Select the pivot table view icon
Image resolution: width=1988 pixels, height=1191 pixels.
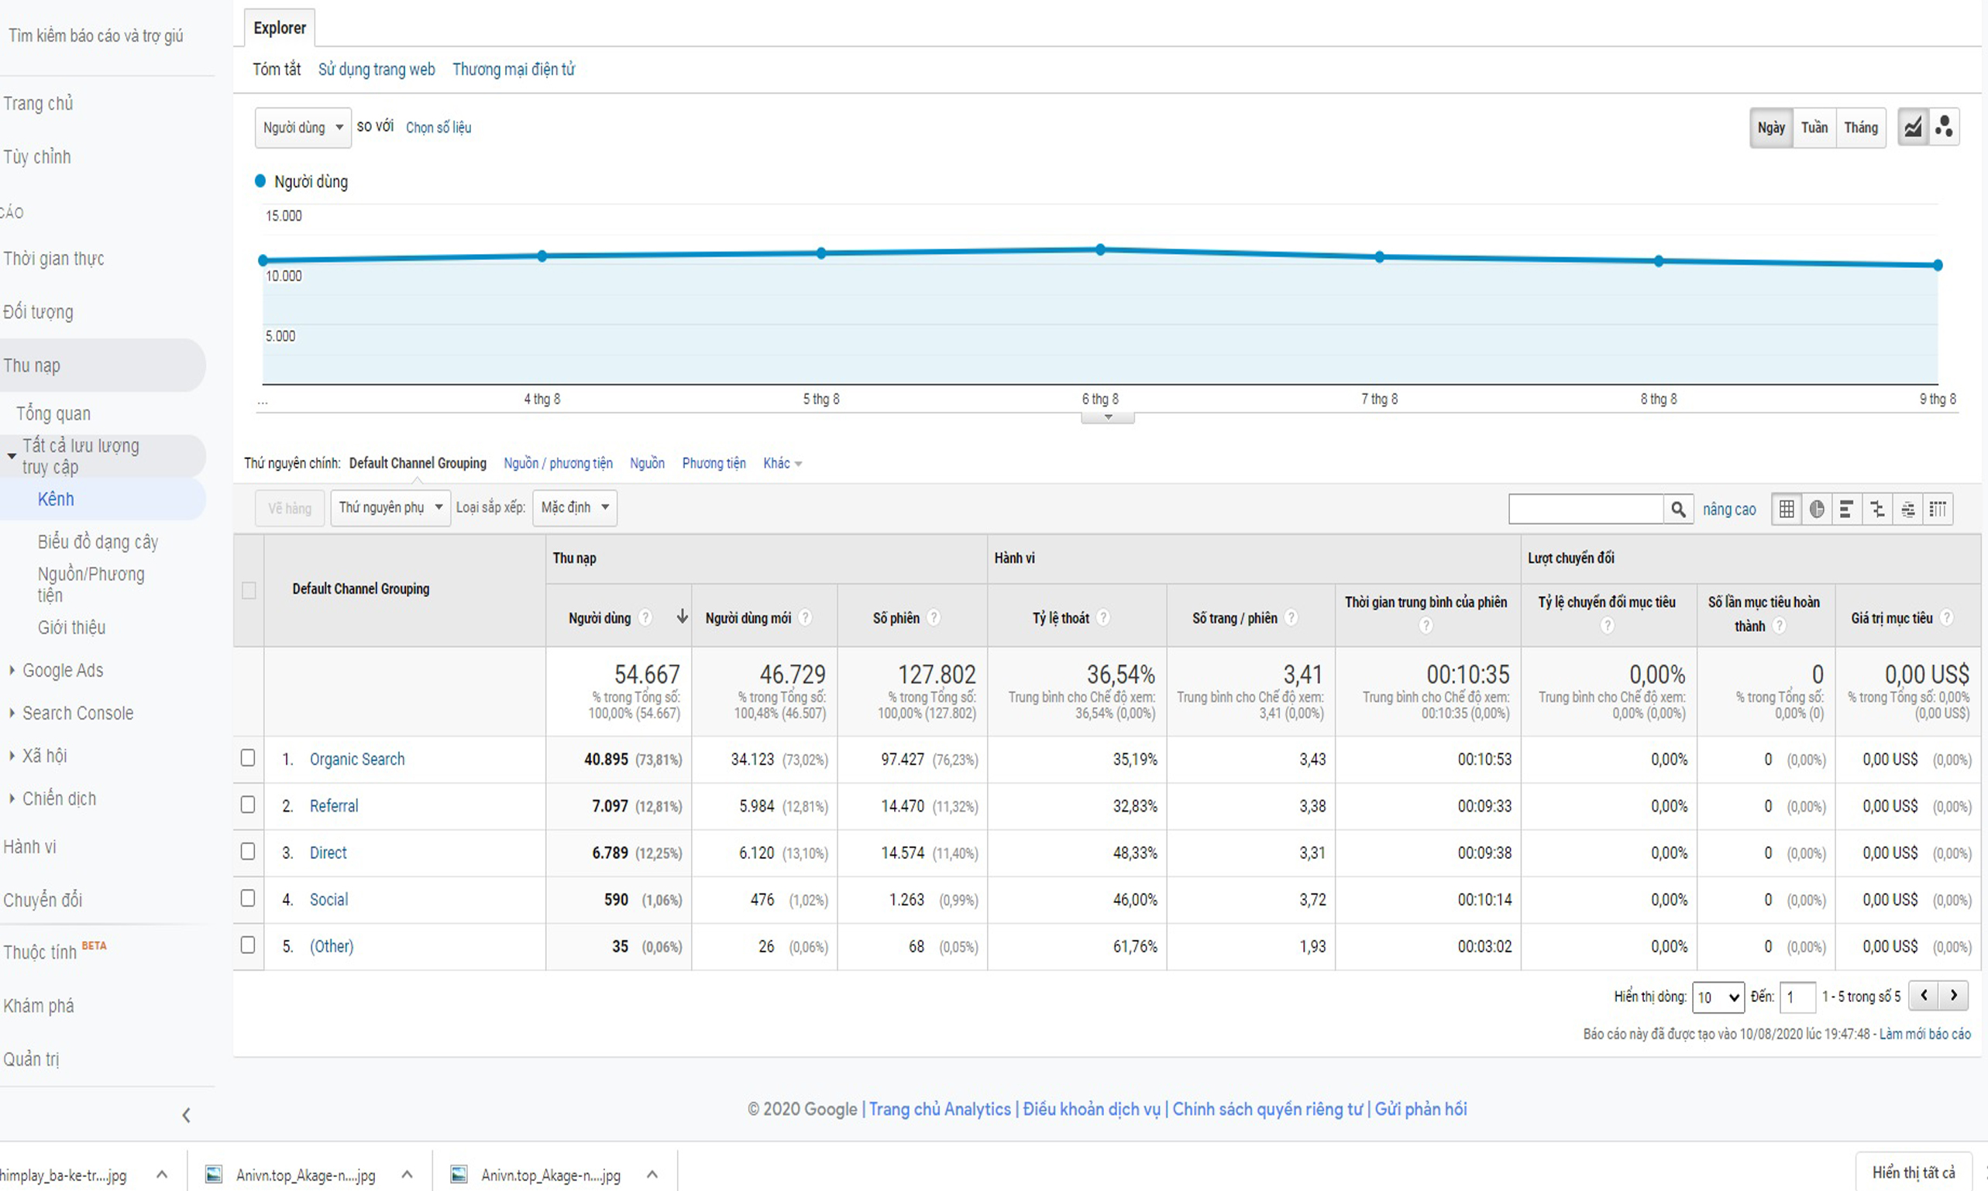(1938, 509)
